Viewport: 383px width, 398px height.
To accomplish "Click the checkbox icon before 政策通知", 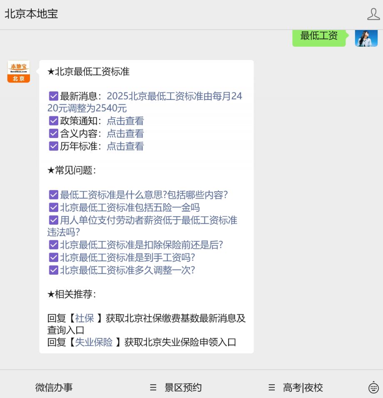I will 54,121.
